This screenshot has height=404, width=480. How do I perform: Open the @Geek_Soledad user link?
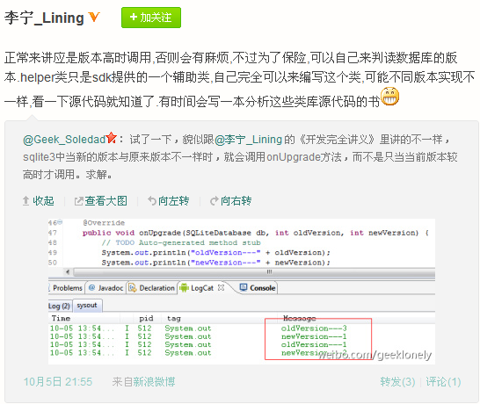pos(64,140)
